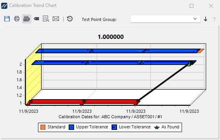The image size is (220, 140).
Task: Save the trend chart with disk icon
Action: [7, 19]
